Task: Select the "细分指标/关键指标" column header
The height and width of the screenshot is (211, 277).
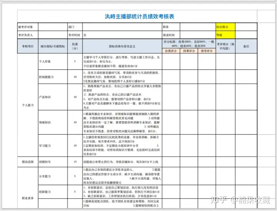Action: click(x=53, y=46)
